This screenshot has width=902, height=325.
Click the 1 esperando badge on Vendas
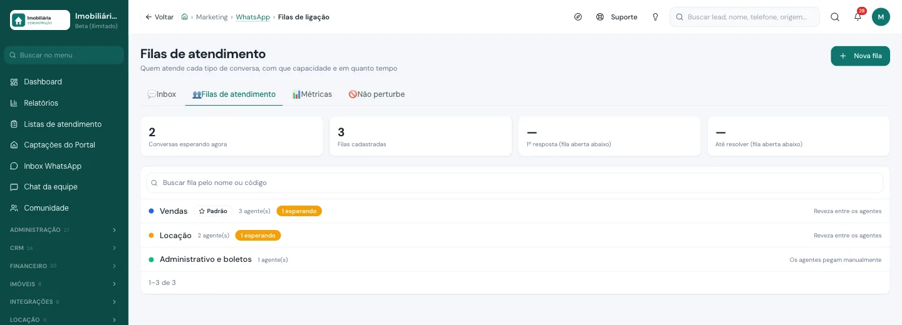click(299, 211)
